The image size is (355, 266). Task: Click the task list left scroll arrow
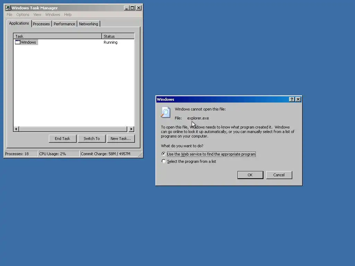click(16, 129)
